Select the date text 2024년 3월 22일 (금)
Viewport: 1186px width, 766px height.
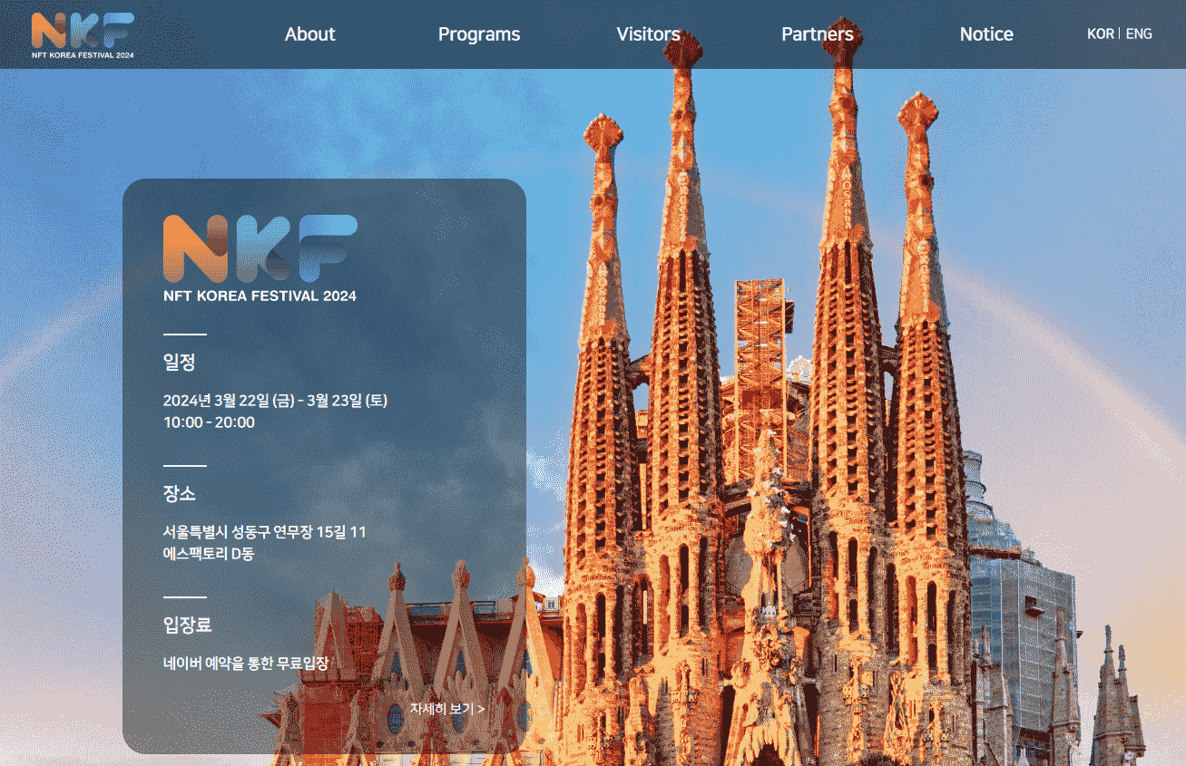[x=229, y=400]
